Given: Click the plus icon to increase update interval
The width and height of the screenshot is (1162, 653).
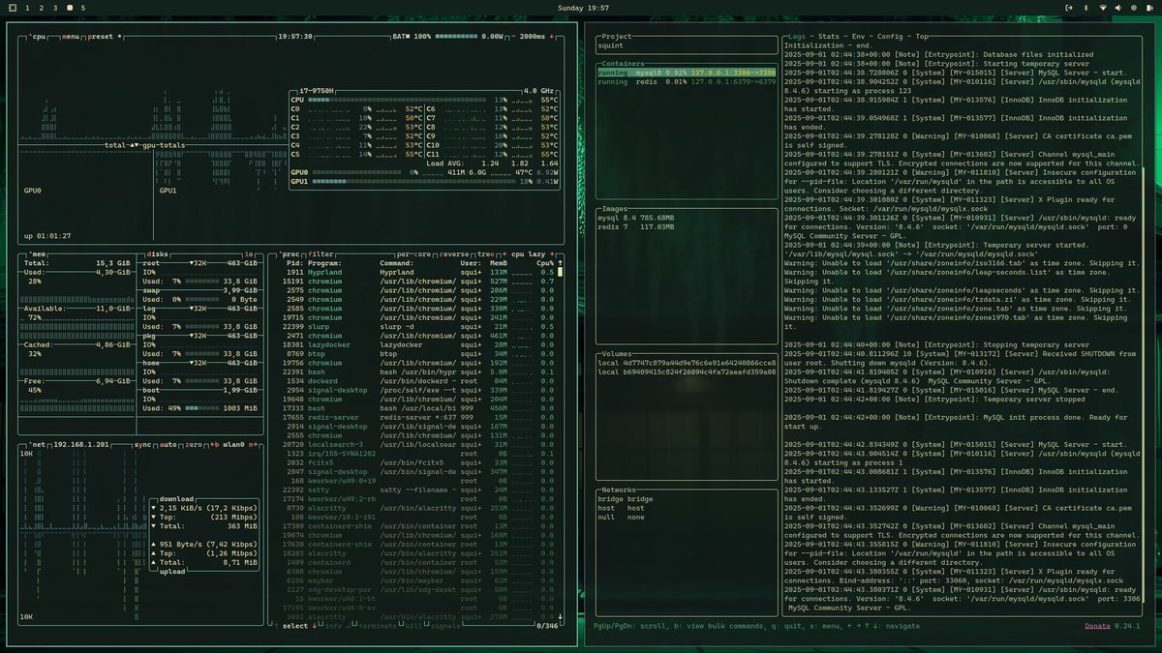Looking at the screenshot, I should [x=551, y=37].
